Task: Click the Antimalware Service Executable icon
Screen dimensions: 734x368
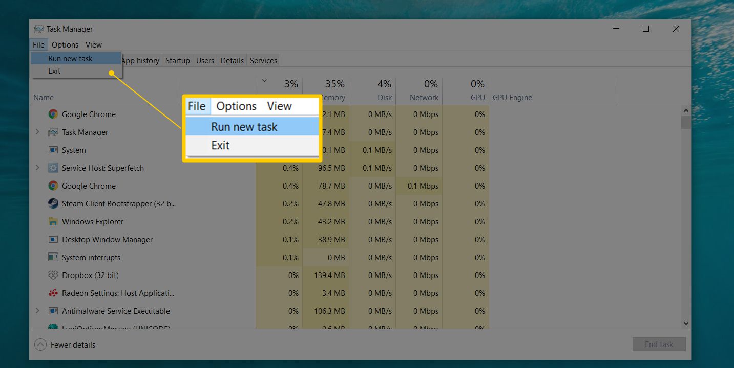Action: tap(53, 311)
